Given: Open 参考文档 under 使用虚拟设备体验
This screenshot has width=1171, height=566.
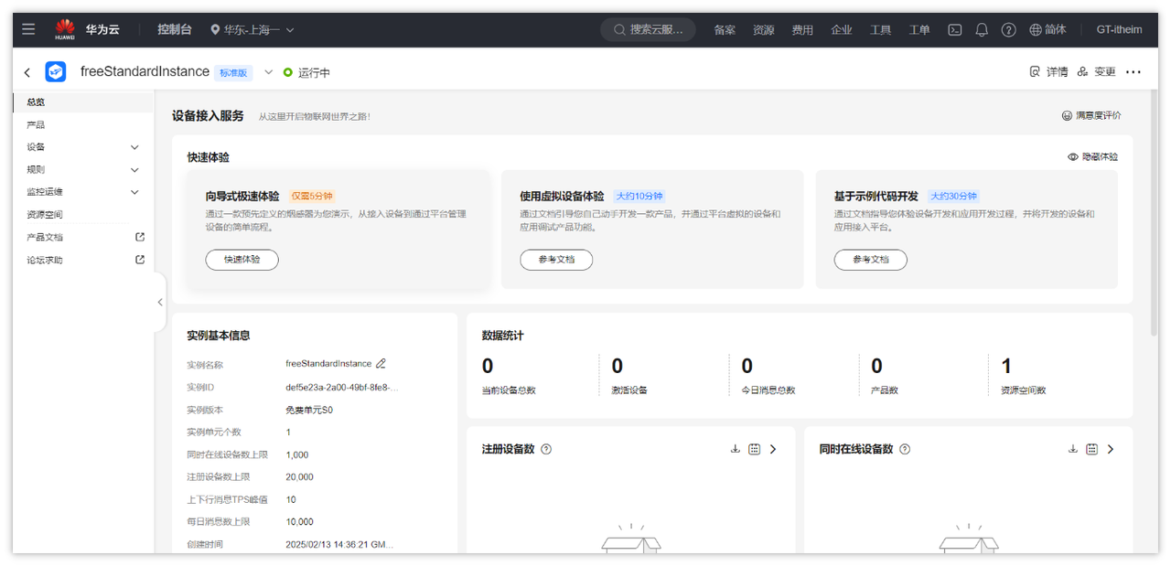Looking at the screenshot, I should (556, 260).
